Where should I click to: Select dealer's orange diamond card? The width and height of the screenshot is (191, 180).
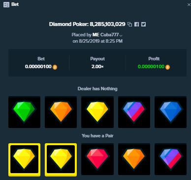coord(61,112)
